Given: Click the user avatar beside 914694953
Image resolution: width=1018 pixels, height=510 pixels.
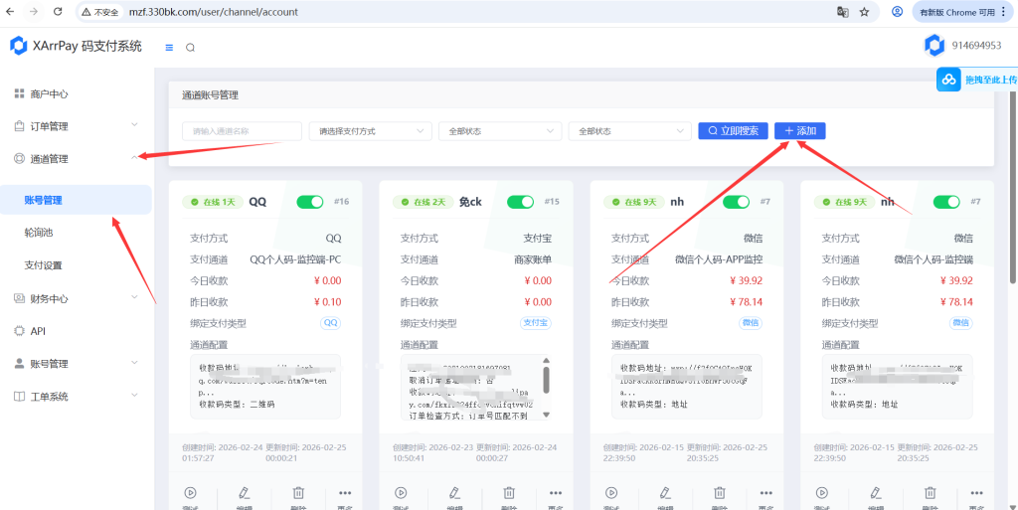Looking at the screenshot, I should pyautogui.click(x=934, y=46).
